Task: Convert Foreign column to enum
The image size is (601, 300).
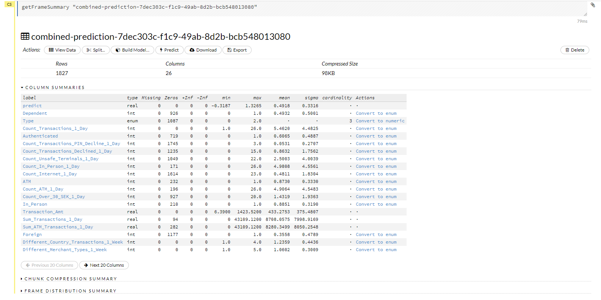Action: click(376, 234)
